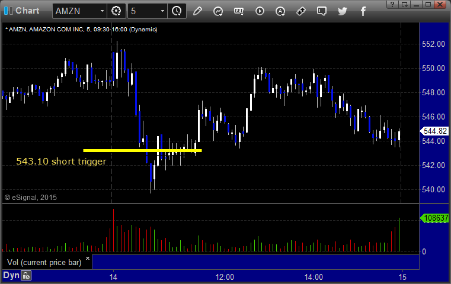Click the "543.10 short trigger" annotation text
Image resolution: width=451 pixels, height=284 pixels.
pyautogui.click(x=61, y=162)
